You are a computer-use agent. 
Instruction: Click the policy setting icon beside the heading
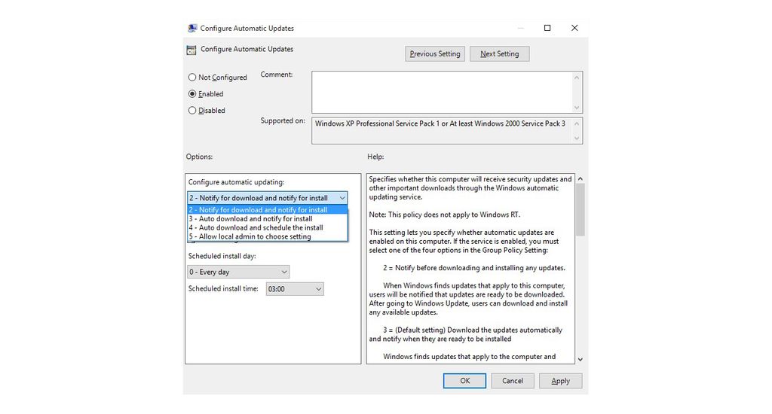[191, 50]
